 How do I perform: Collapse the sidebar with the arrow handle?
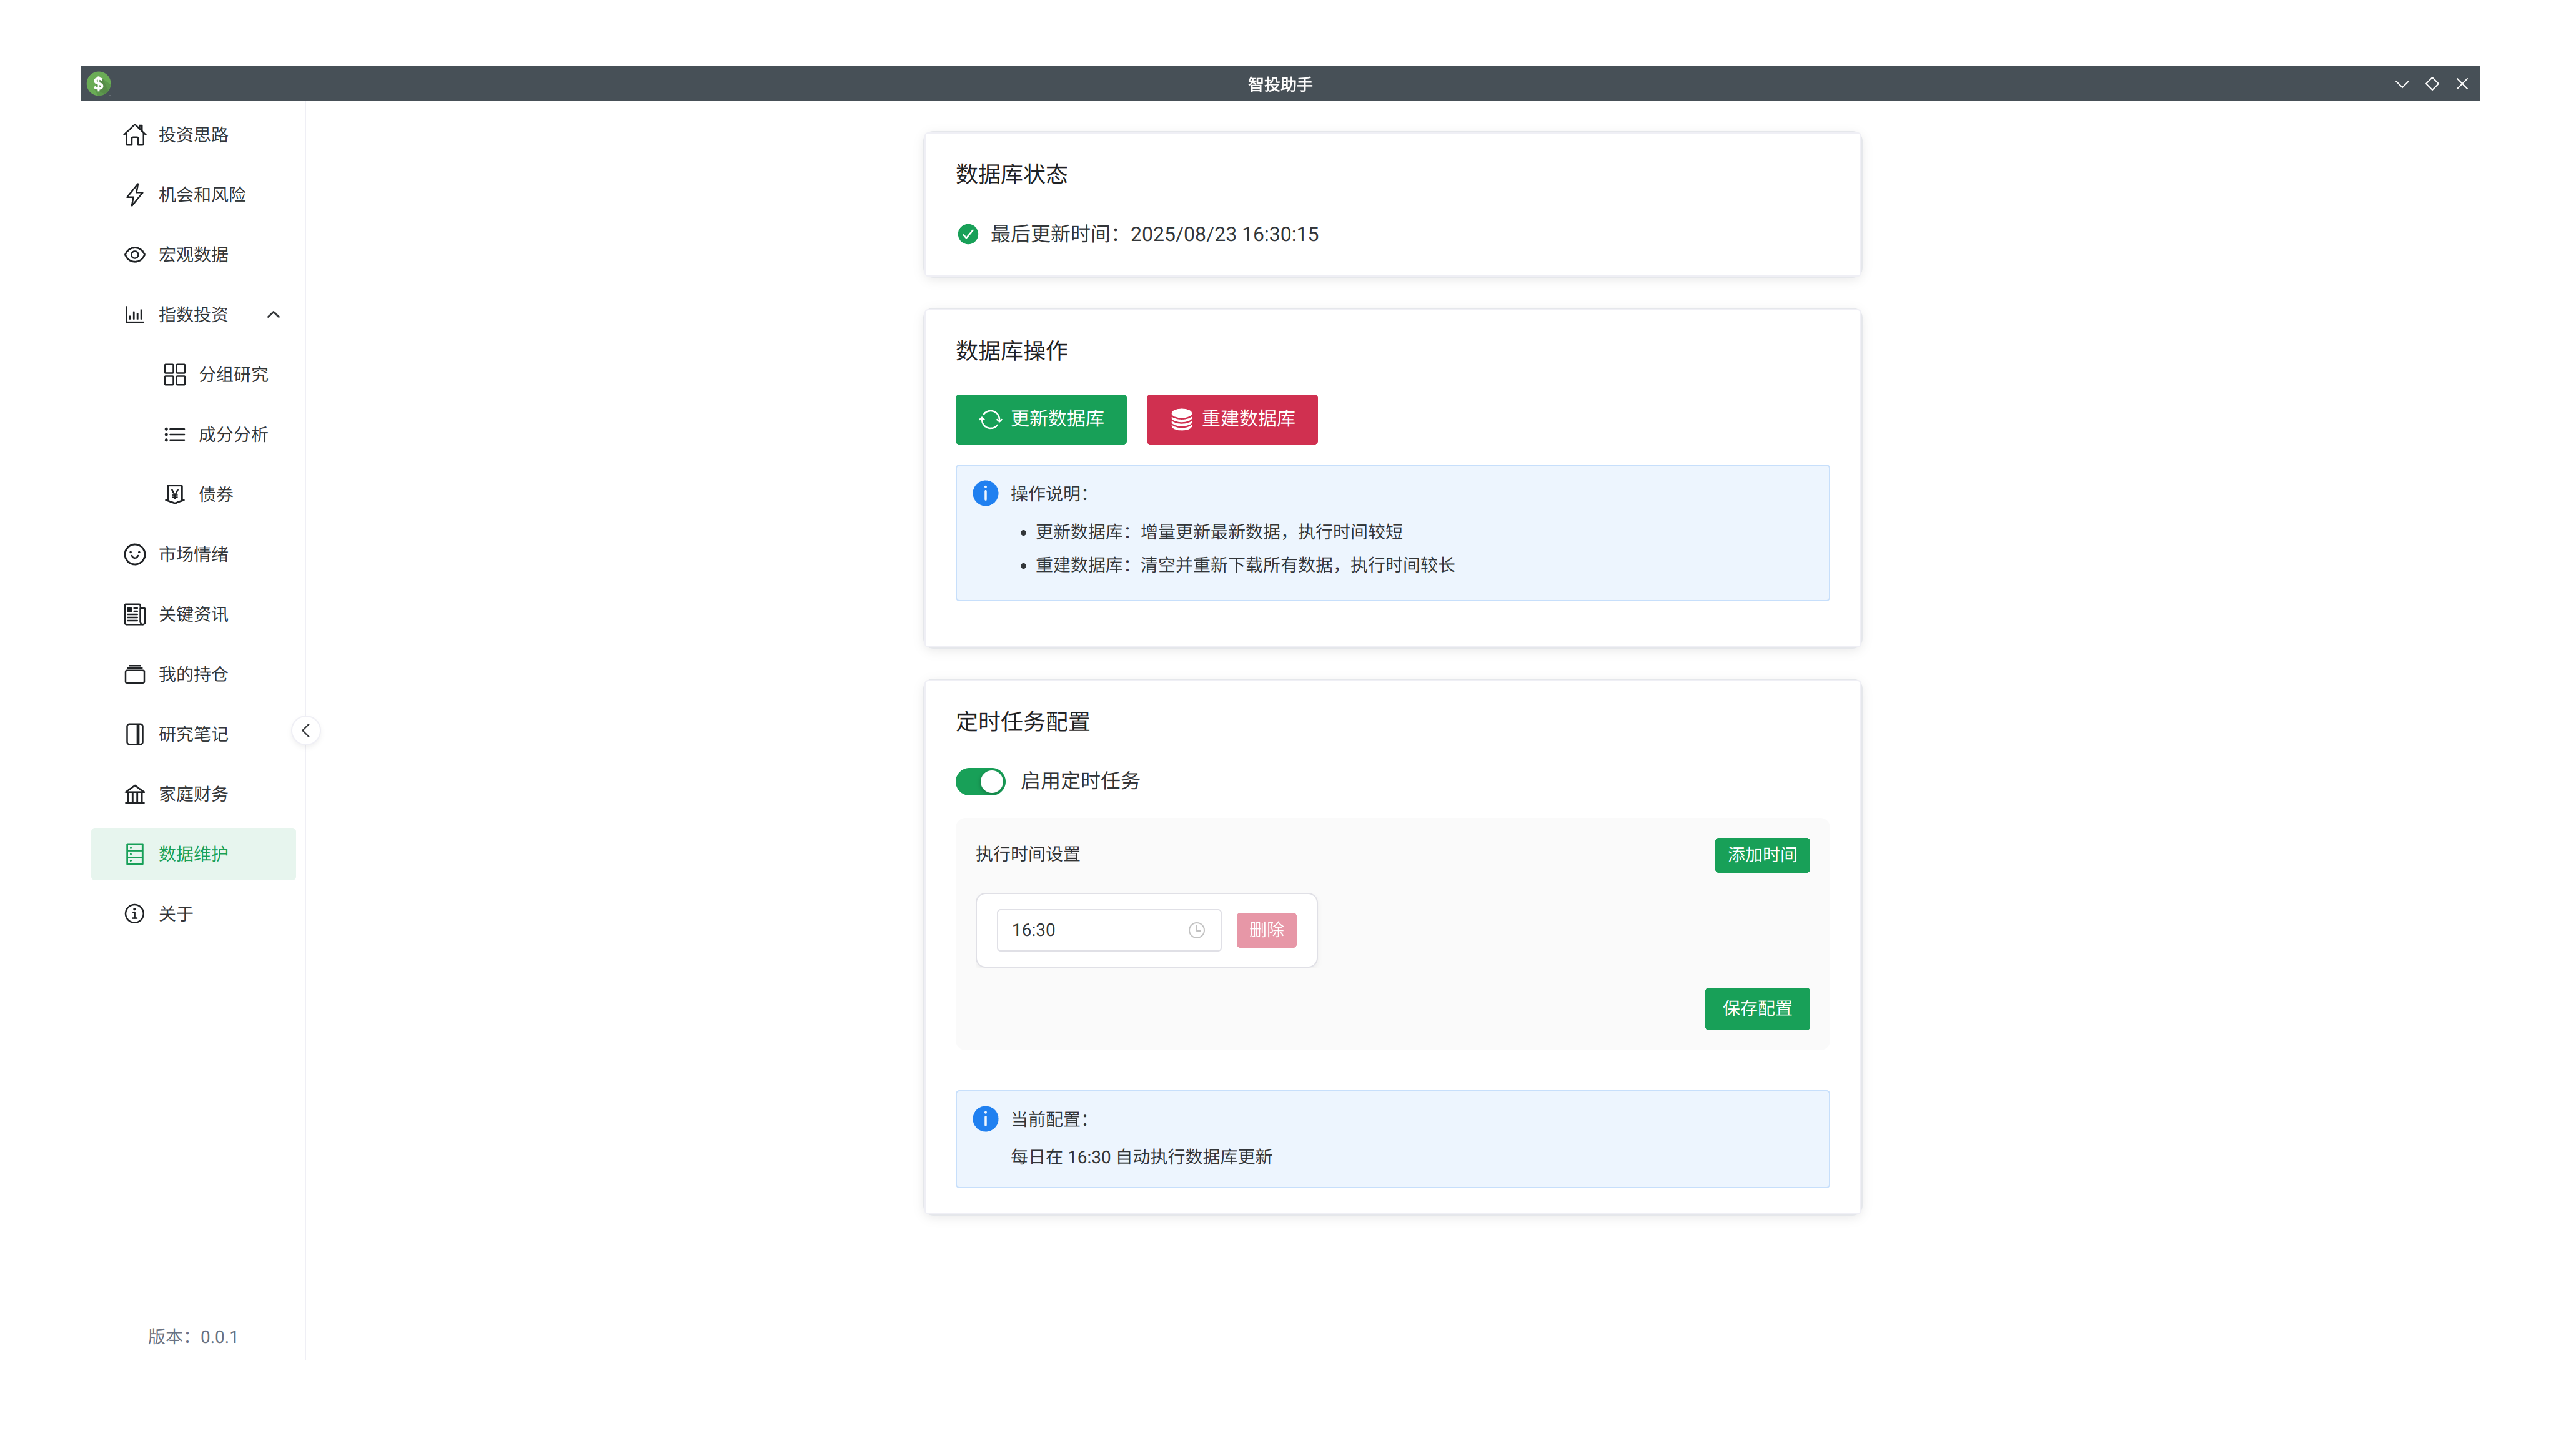click(x=306, y=731)
